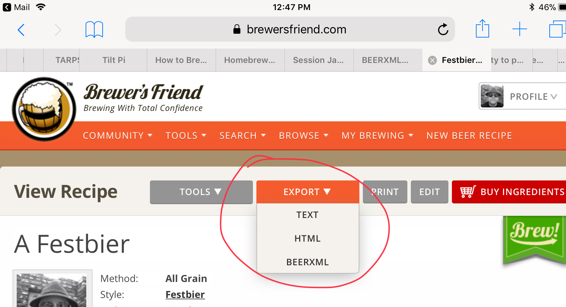Expand the PROFILE dropdown
The image size is (566, 307).
(523, 96)
